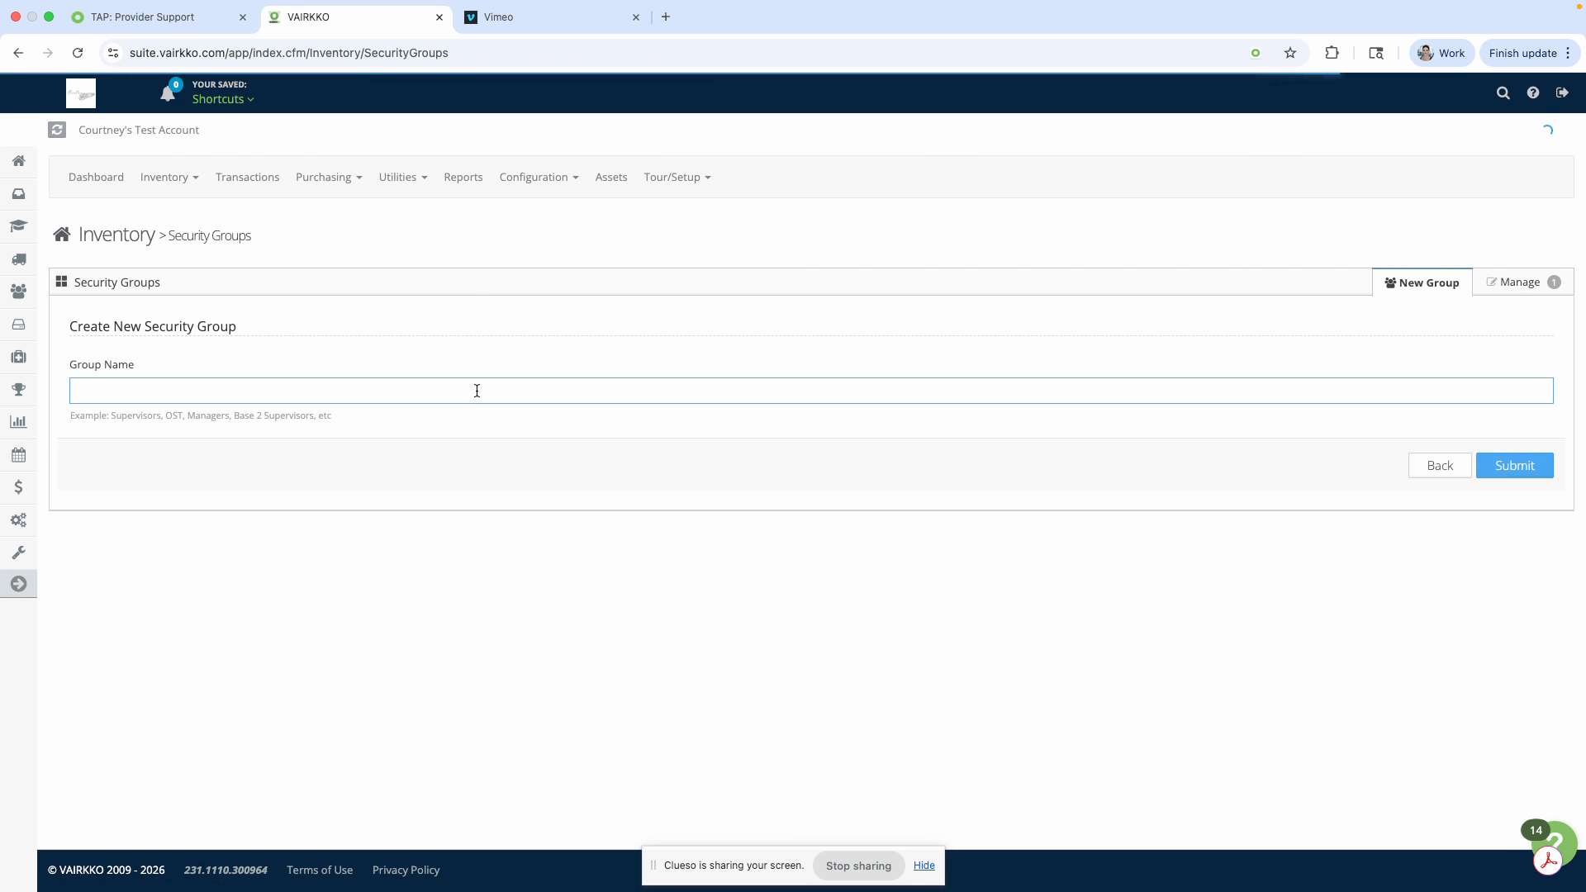Image resolution: width=1586 pixels, height=892 pixels.
Task: Open the Tour/Setup dropdown menu
Action: point(677,178)
